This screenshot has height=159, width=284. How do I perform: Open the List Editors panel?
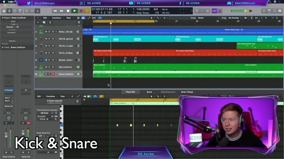point(264,11)
